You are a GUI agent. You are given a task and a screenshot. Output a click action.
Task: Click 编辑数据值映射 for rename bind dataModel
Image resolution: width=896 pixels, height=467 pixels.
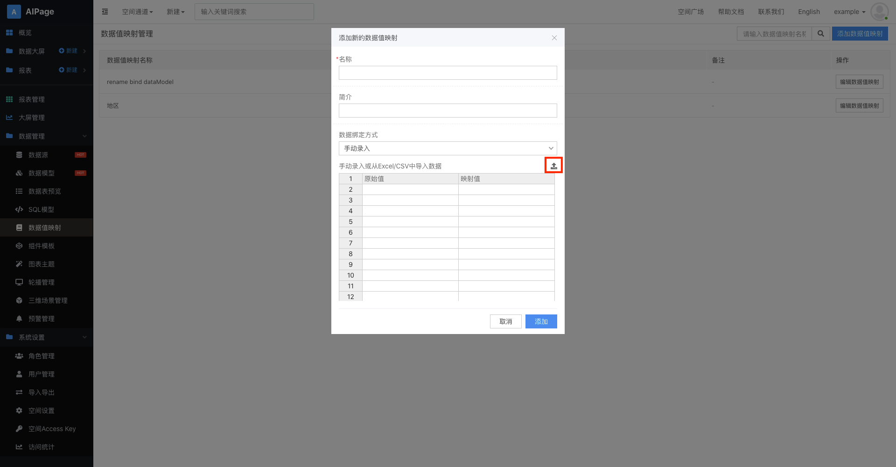click(x=860, y=82)
